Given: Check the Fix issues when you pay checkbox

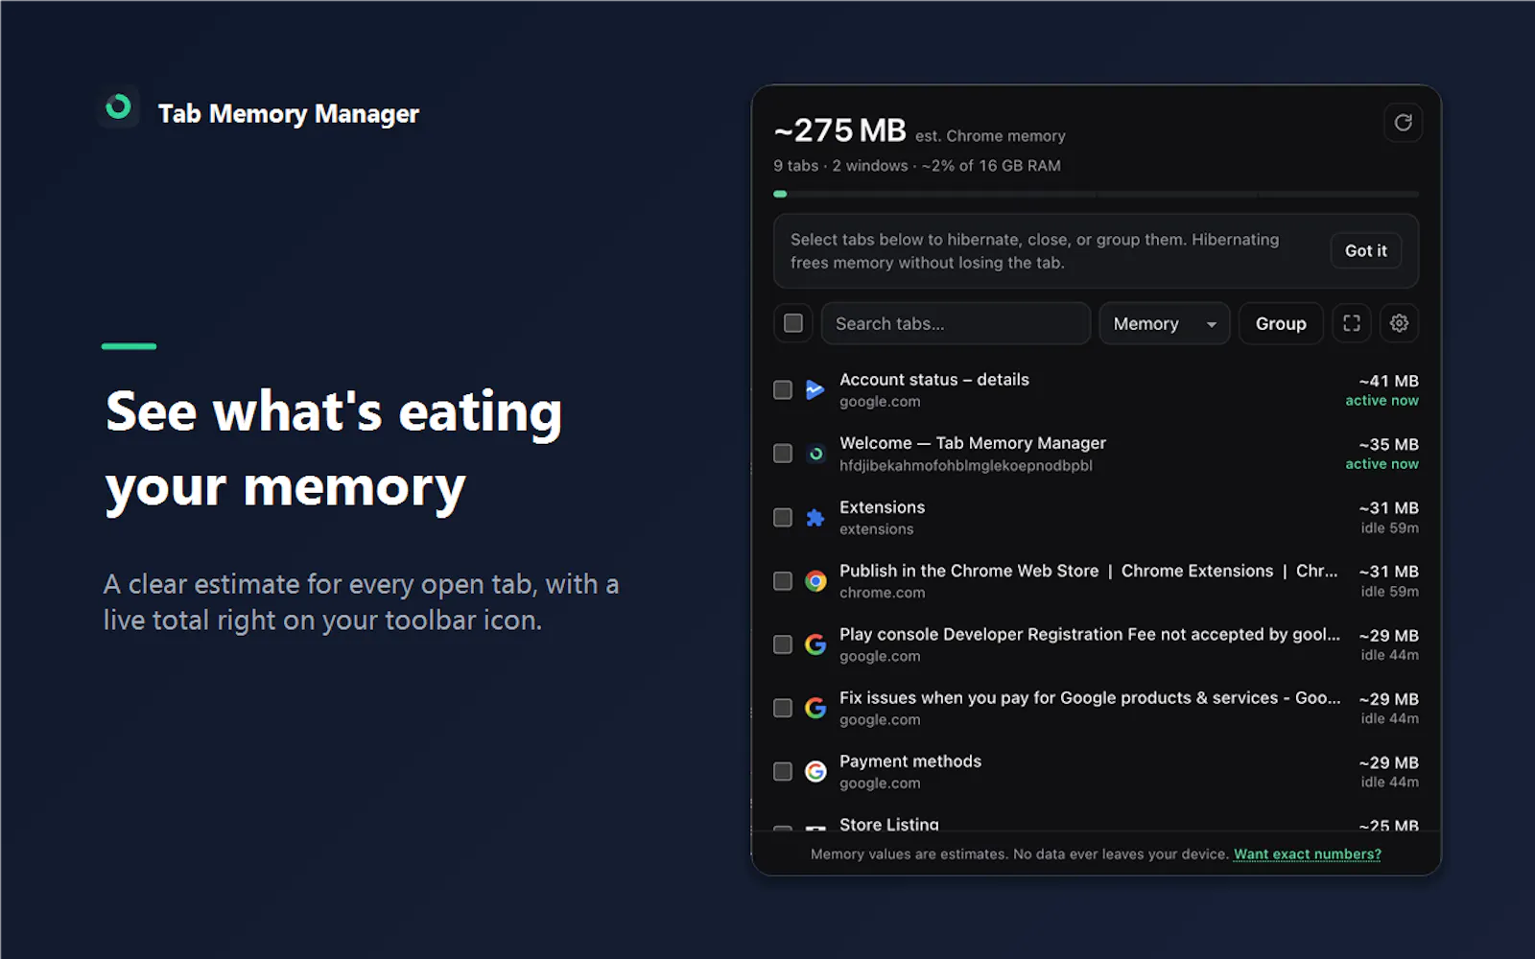Looking at the screenshot, I should [783, 708].
